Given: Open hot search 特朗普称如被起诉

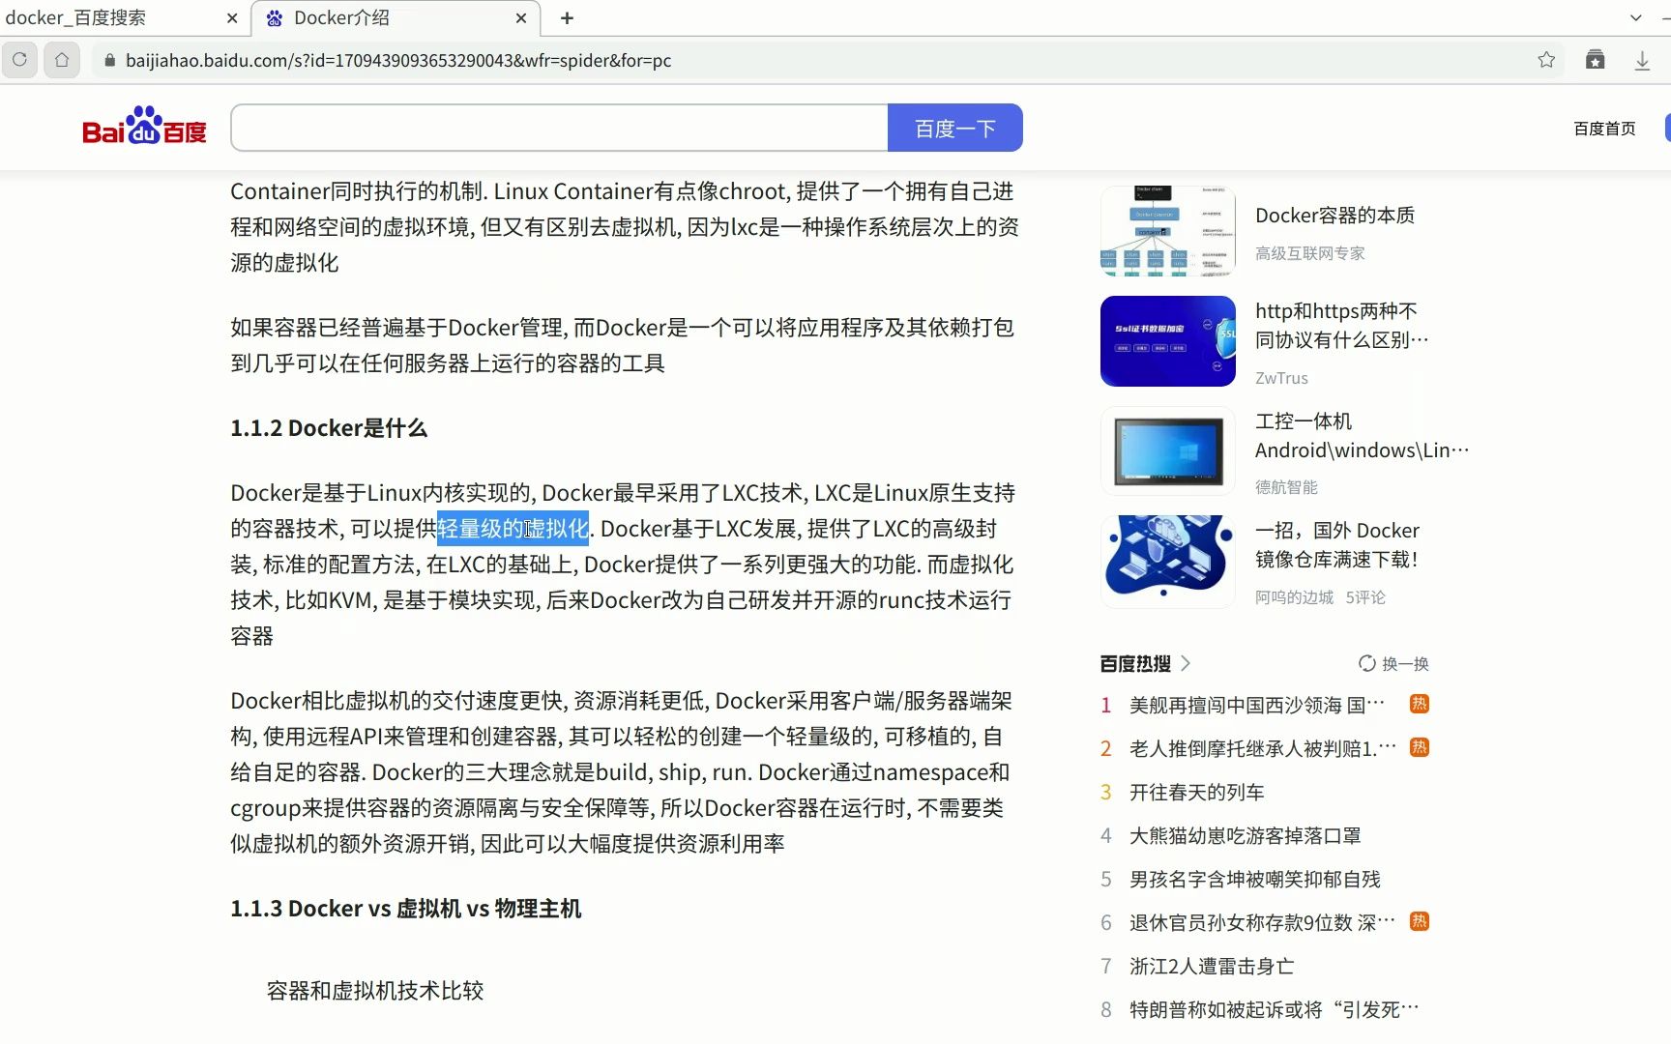Looking at the screenshot, I should [1275, 1010].
